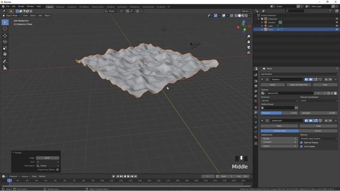
Task: Select solid viewport shading mode
Action: click(x=239, y=15)
